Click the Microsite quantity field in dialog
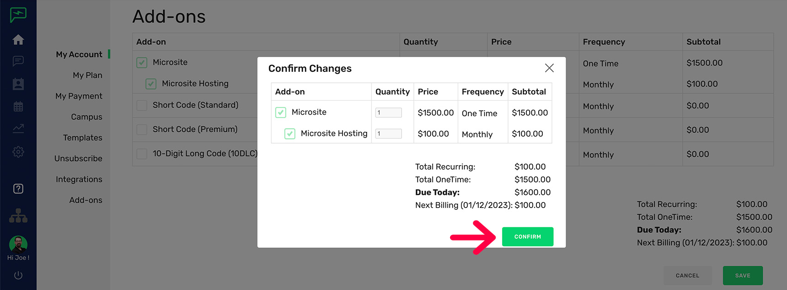 tap(389, 113)
